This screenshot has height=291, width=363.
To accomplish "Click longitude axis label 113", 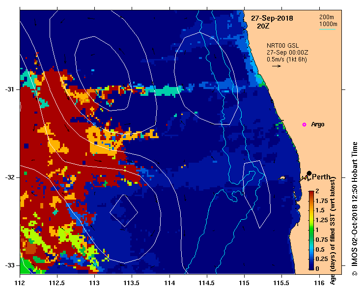I will click(x=94, y=283).
